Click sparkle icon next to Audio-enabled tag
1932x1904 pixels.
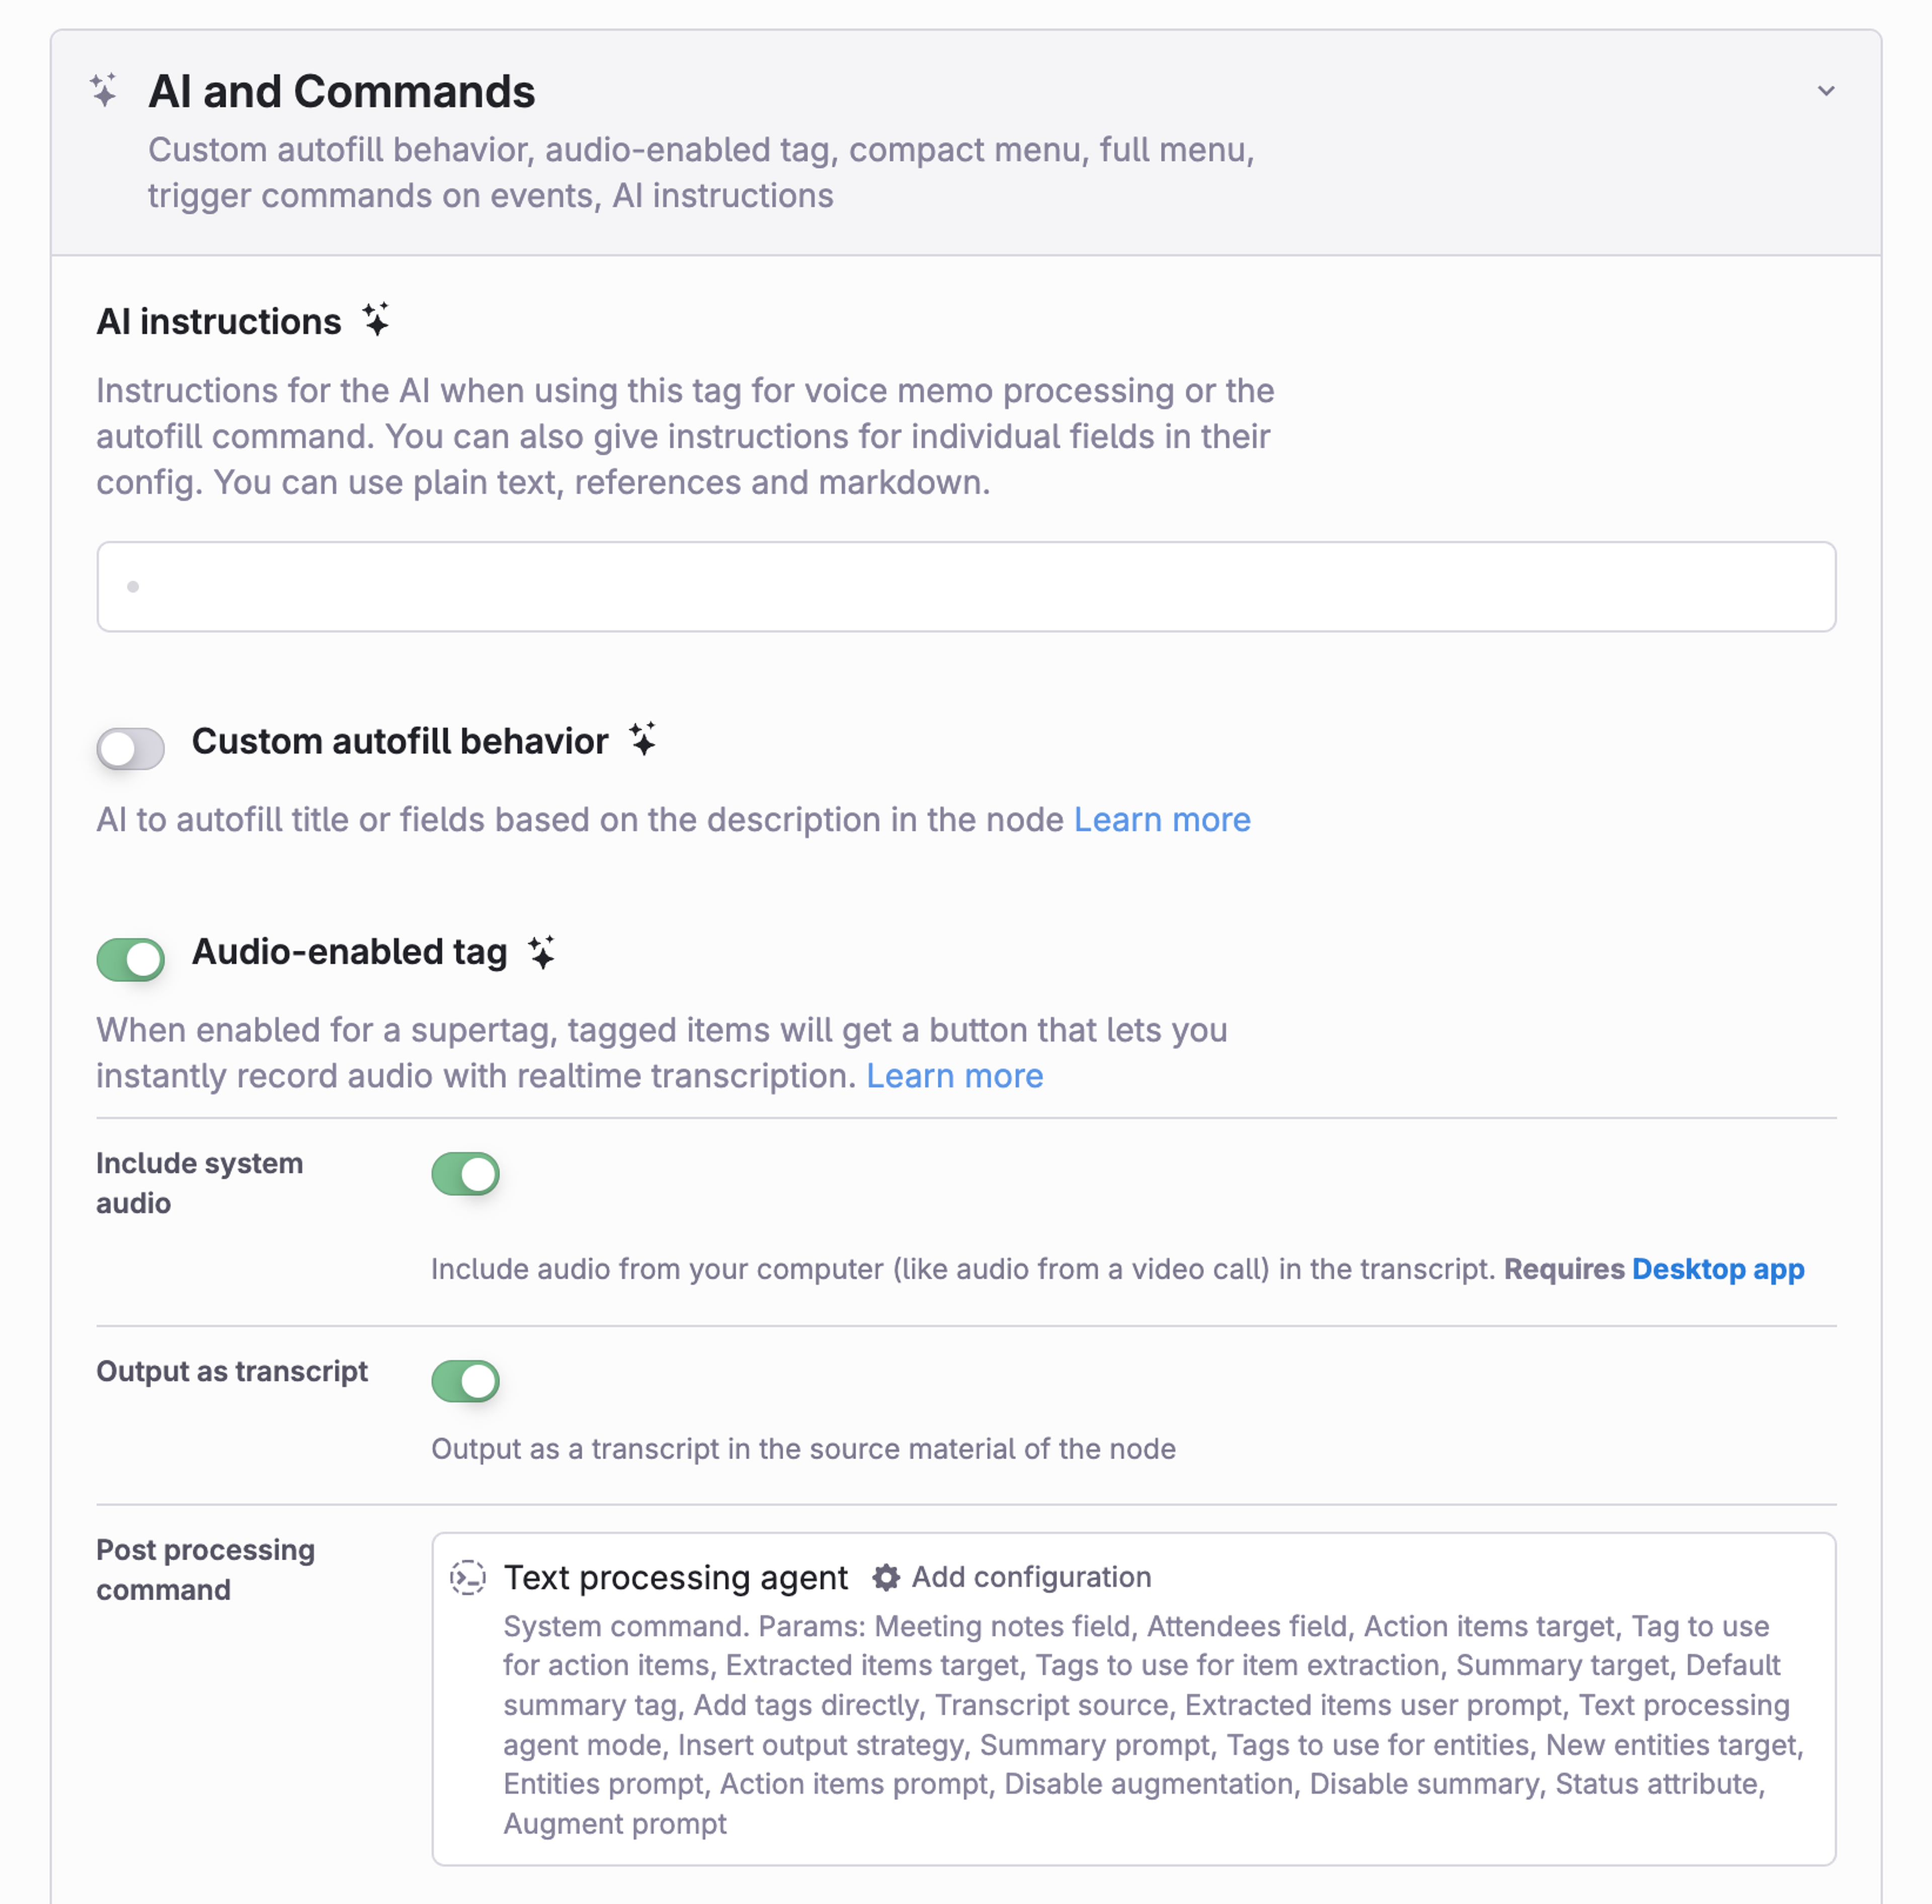pyautogui.click(x=542, y=951)
